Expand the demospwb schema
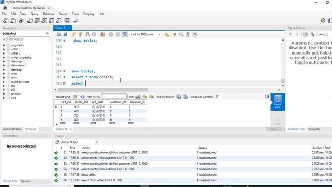Screen dimensions: 332x187 (4, 65)
